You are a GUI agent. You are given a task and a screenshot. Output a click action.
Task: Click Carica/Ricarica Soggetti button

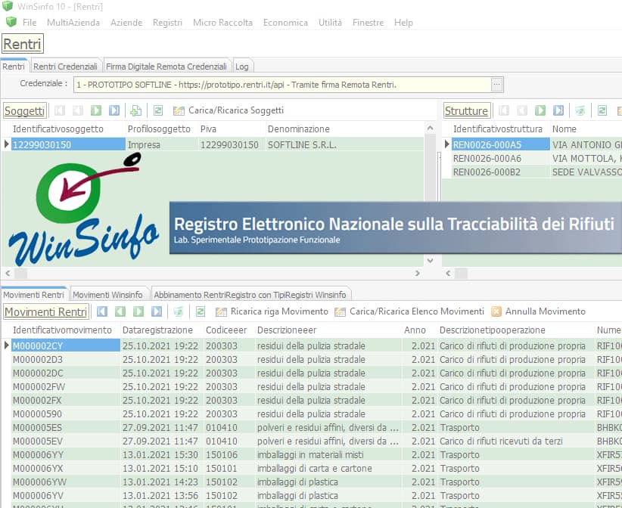pos(229,110)
